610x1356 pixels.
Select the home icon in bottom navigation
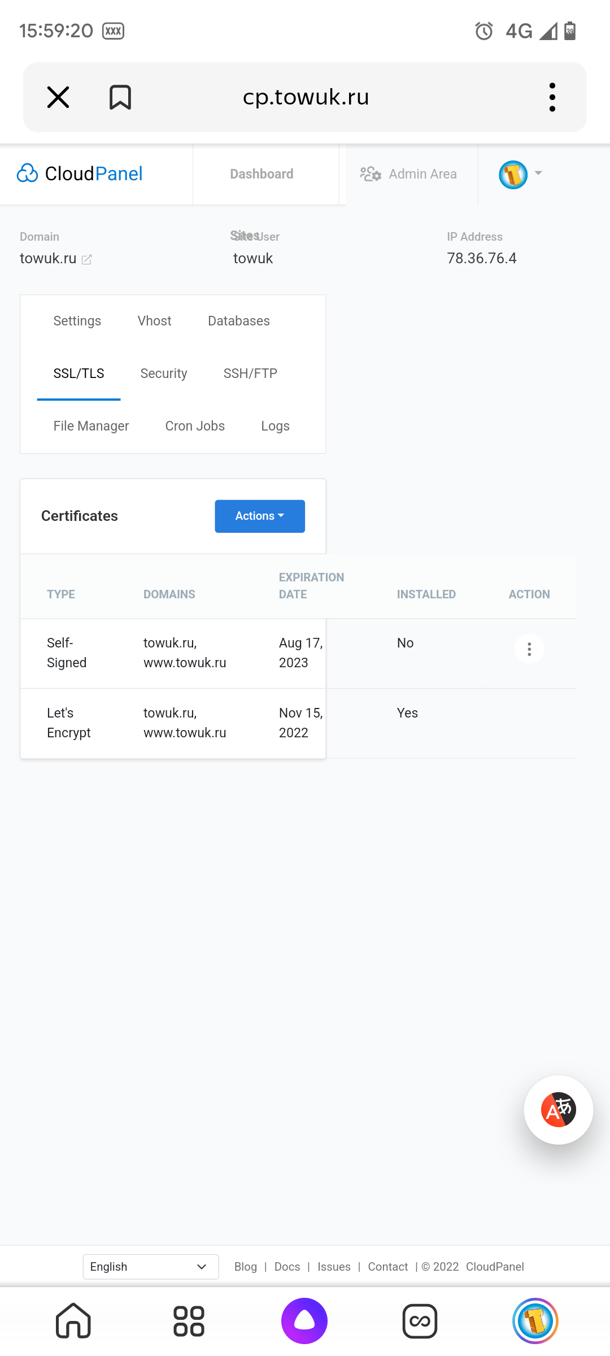[x=73, y=1320]
